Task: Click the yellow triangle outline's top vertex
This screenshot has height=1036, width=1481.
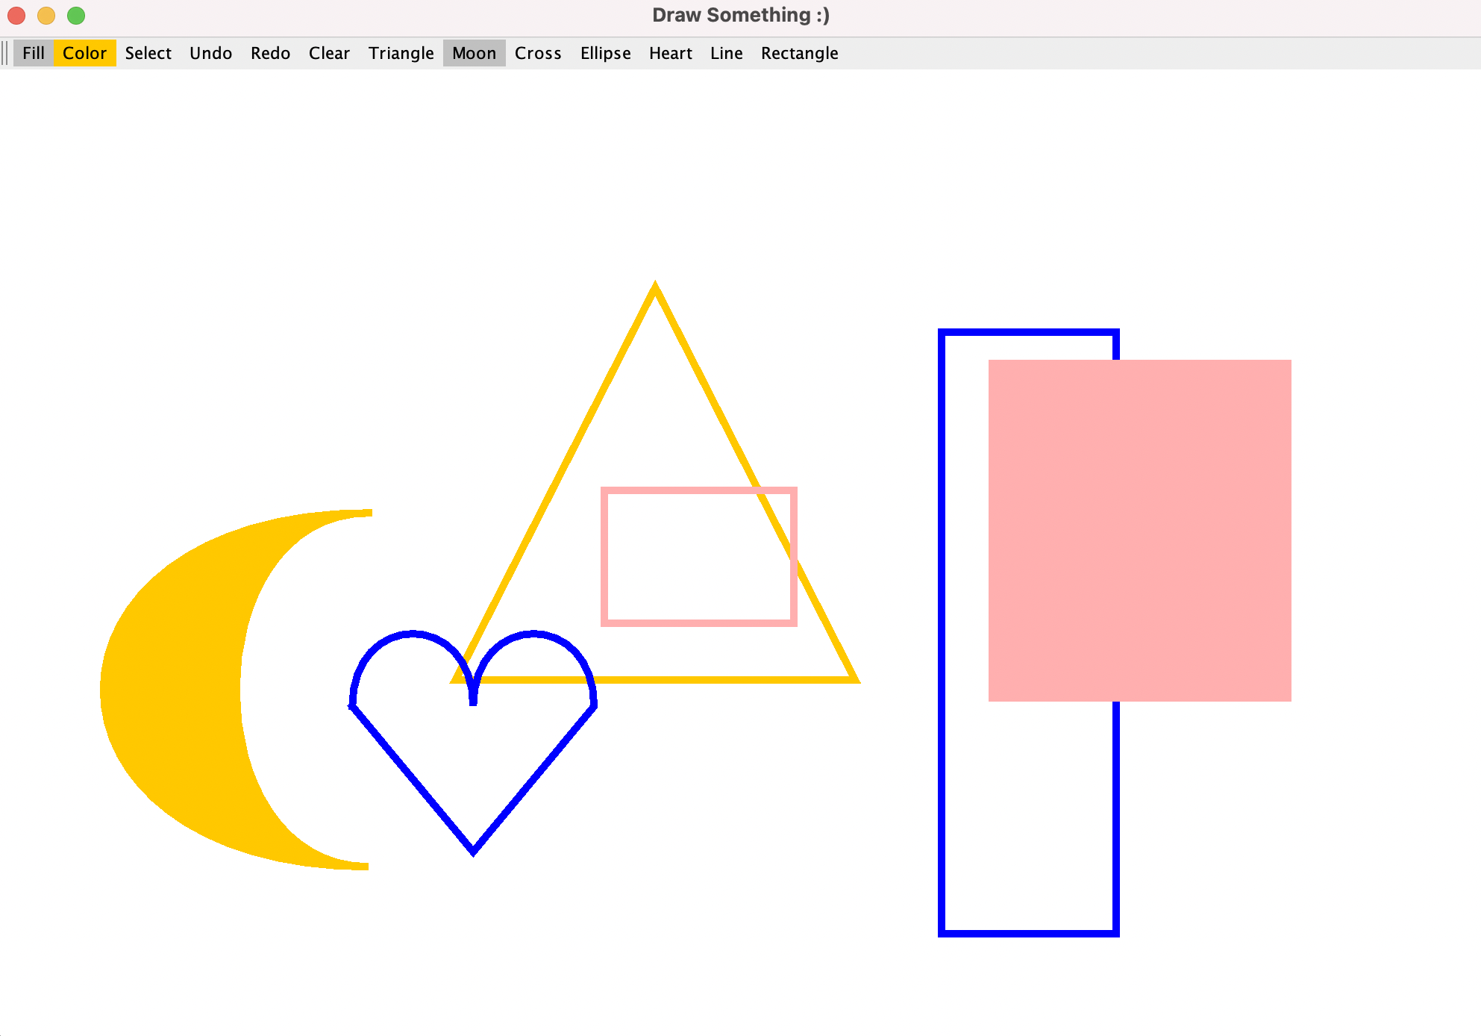Action: [x=655, y=287]
